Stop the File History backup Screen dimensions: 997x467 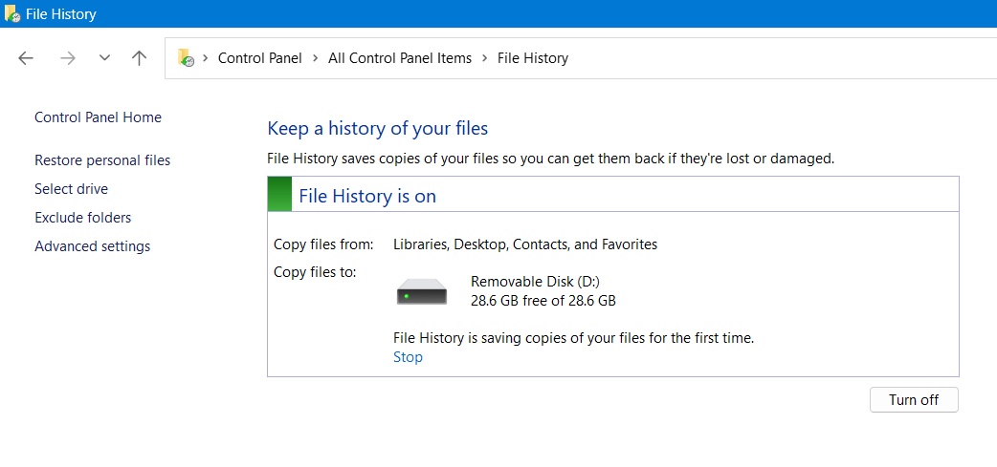pyautogui.click(x=409, y=357)
